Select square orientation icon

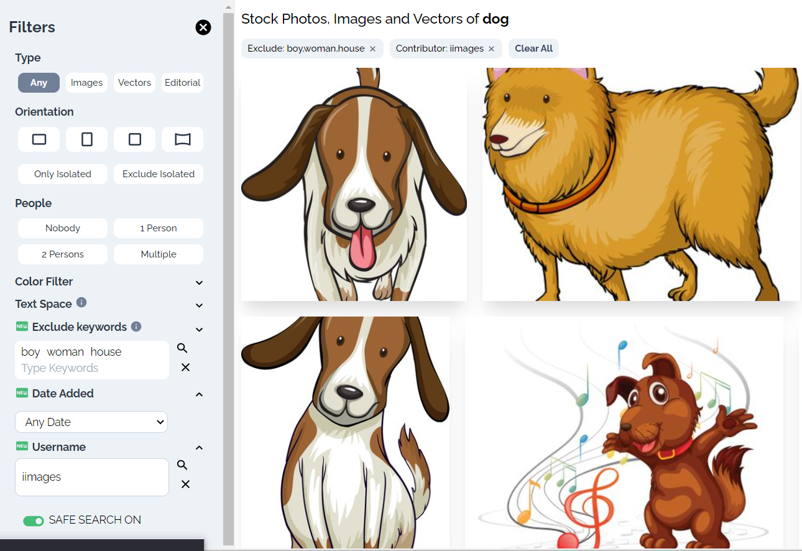tap(134, 139)
